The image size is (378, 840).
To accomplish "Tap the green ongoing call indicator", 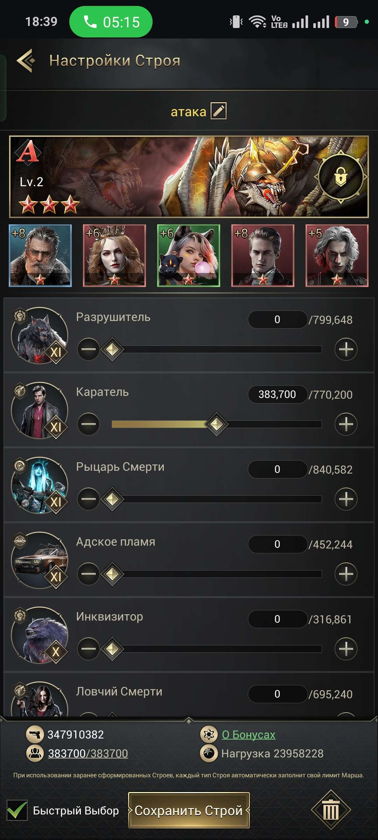I will click(x=111, y=22).
